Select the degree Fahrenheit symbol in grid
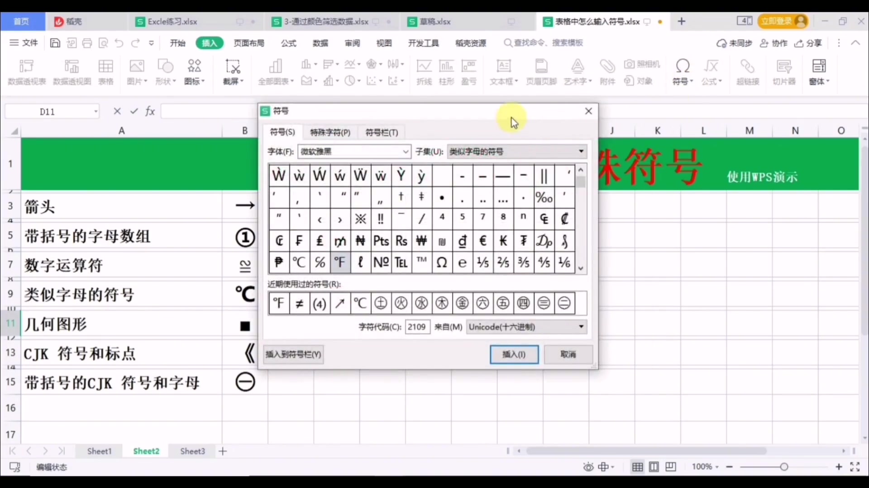The width and height of the screenshot is (869, 488). click(340, 262)
